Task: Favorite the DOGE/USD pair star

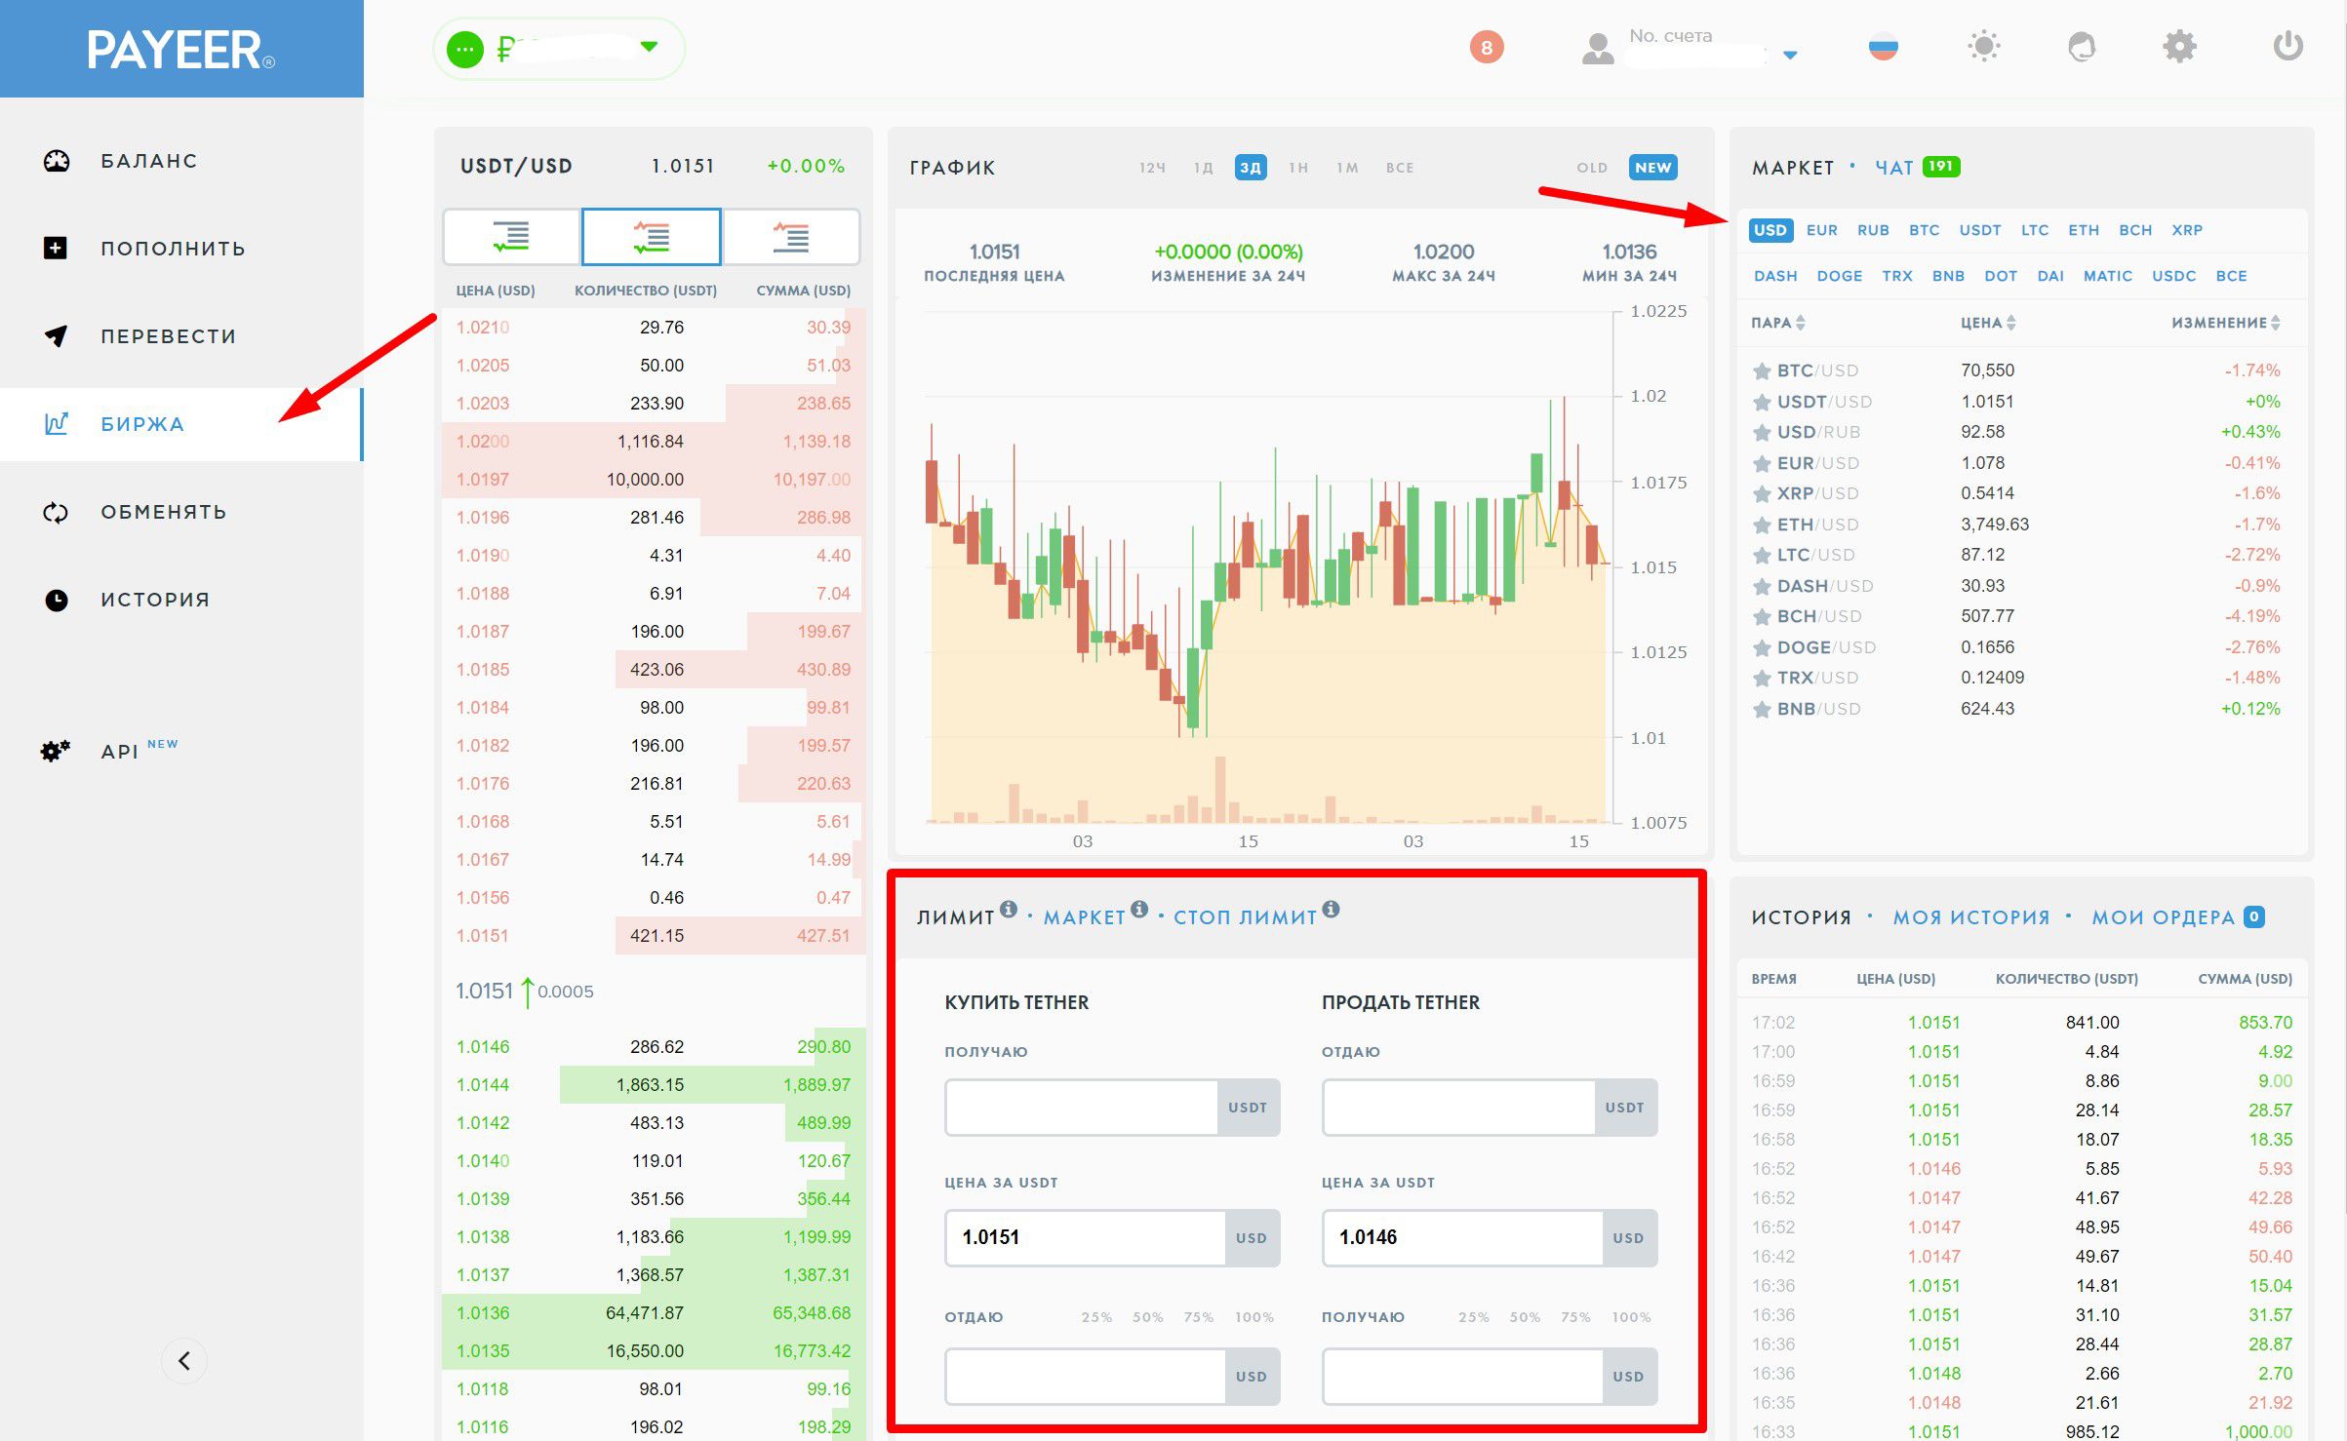Action: 1761,647
